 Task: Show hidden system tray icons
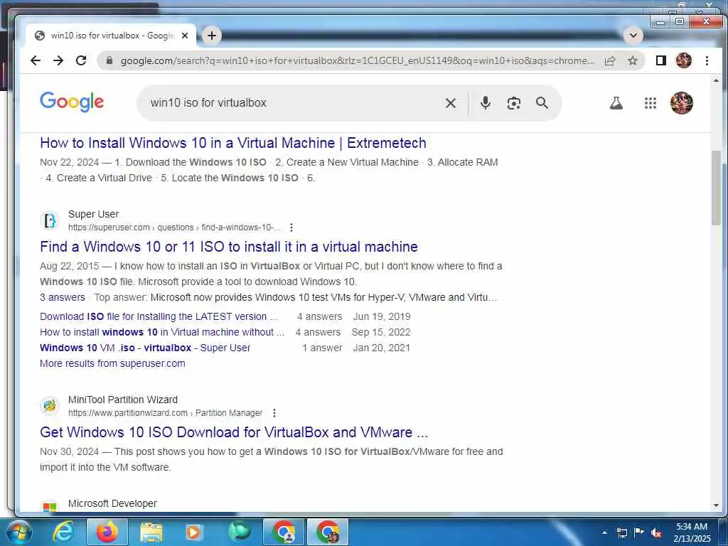pos(604,532)
